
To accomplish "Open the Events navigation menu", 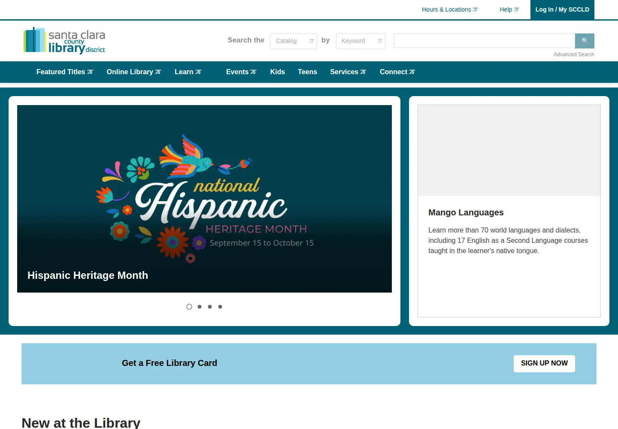I will 241,72.
